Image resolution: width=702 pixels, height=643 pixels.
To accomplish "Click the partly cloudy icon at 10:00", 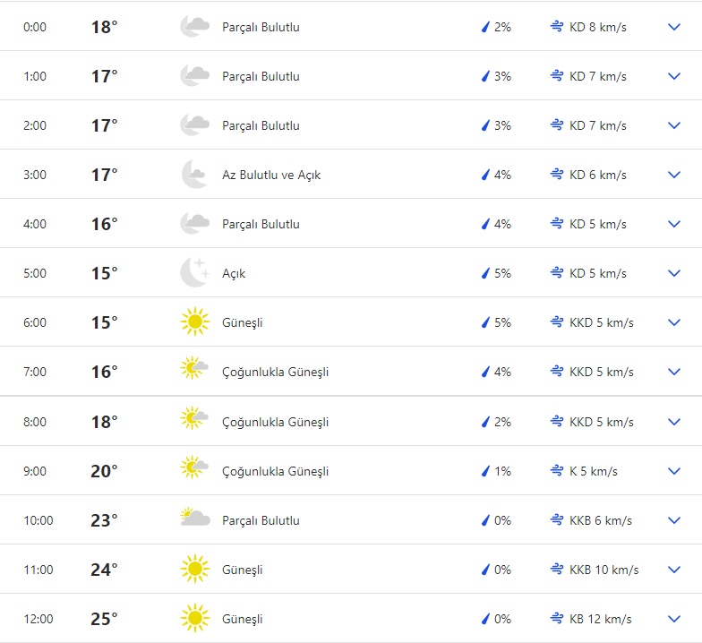I will pyautogui.click(x=194, y=519).
